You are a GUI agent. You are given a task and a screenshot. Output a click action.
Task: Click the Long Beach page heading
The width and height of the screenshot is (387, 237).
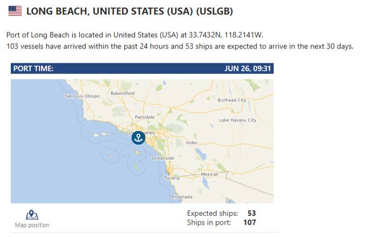[x=130, y=11]
